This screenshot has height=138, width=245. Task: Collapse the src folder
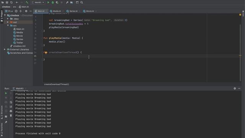coord(8,26)
